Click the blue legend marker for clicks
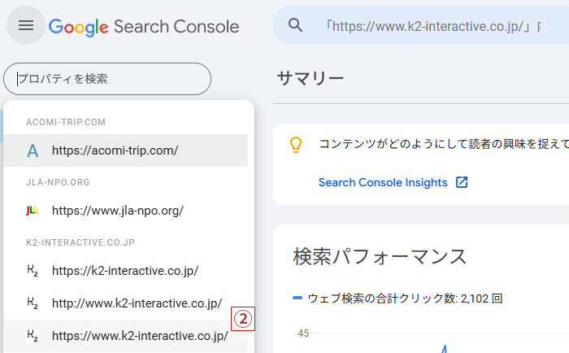 [298, 299]
